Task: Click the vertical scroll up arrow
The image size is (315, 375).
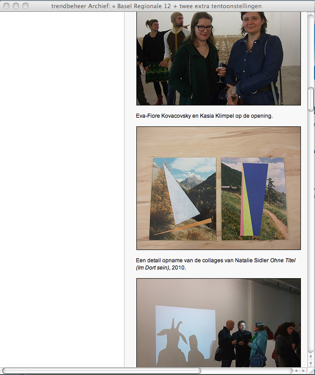Action: coord(310,356)
